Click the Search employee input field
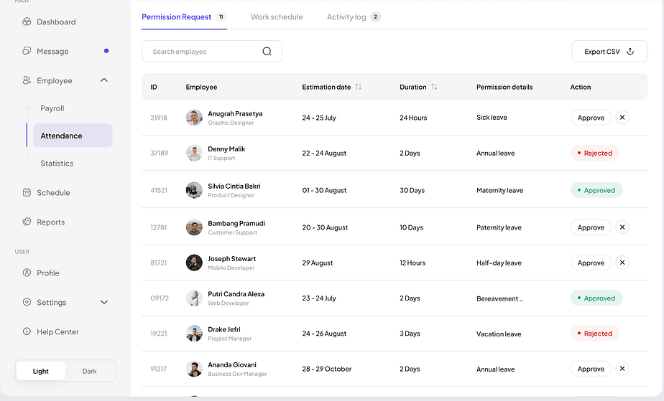Viewport: 664px width, 401px height. coord(205,52)
